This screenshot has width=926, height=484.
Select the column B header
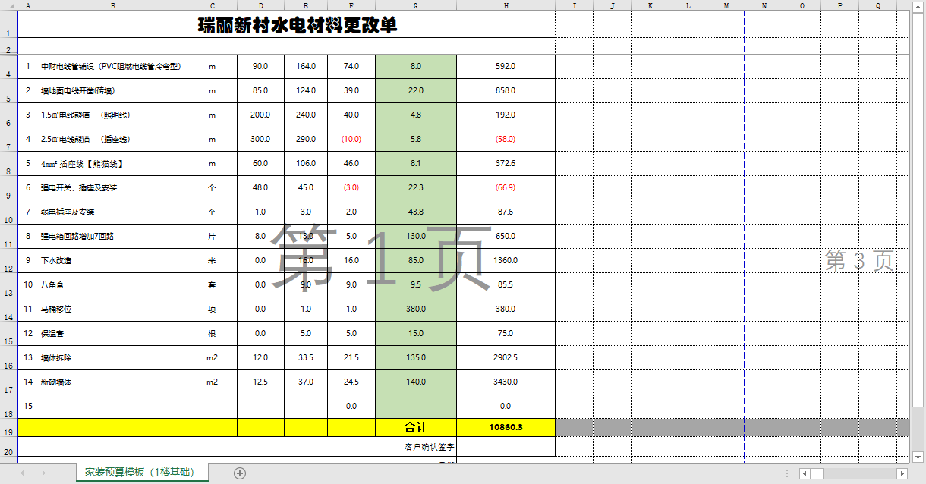click(x=113, y=5)
